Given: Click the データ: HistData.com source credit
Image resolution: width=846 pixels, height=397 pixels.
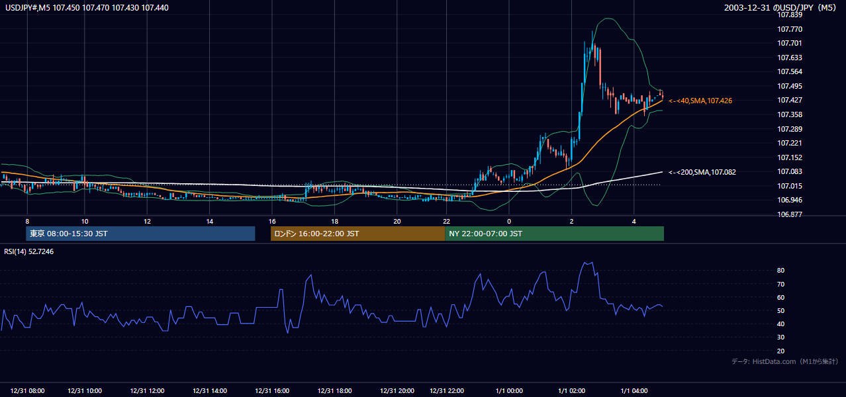Looking at the screenshot, I should pos(785,361).
